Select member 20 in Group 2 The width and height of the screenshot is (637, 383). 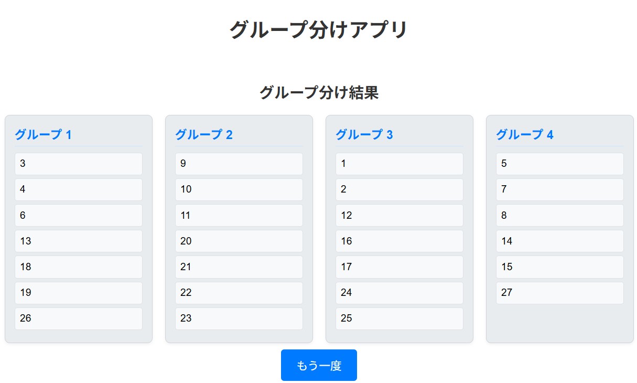pos(239,241)
